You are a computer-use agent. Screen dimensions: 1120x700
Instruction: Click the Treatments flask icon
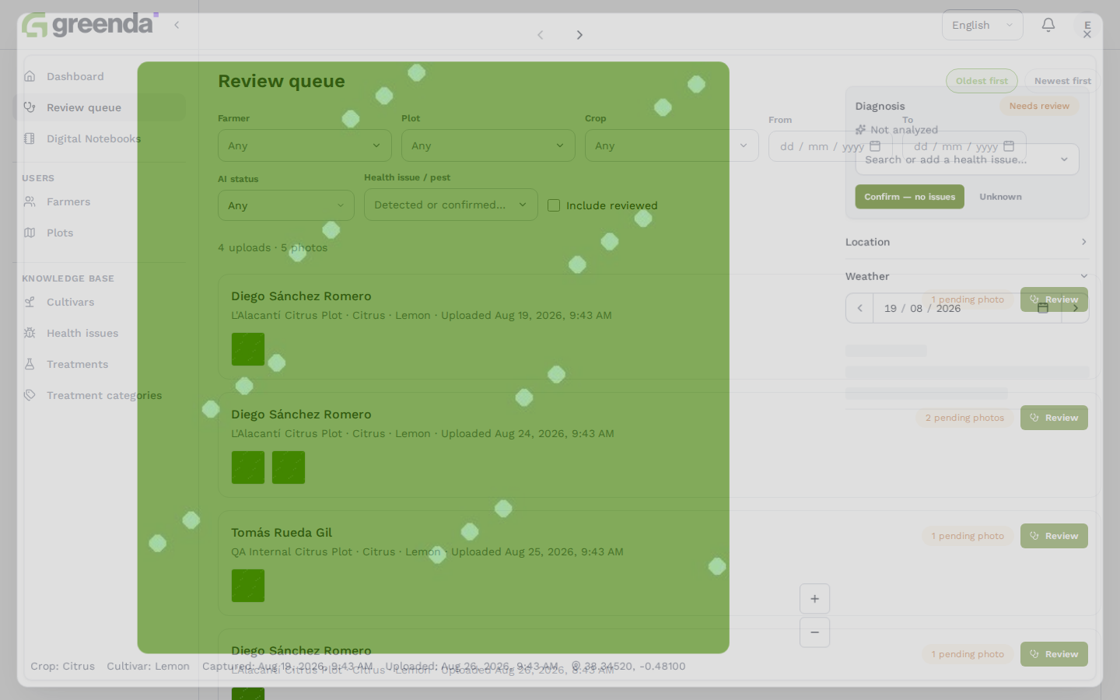[30, 364]
